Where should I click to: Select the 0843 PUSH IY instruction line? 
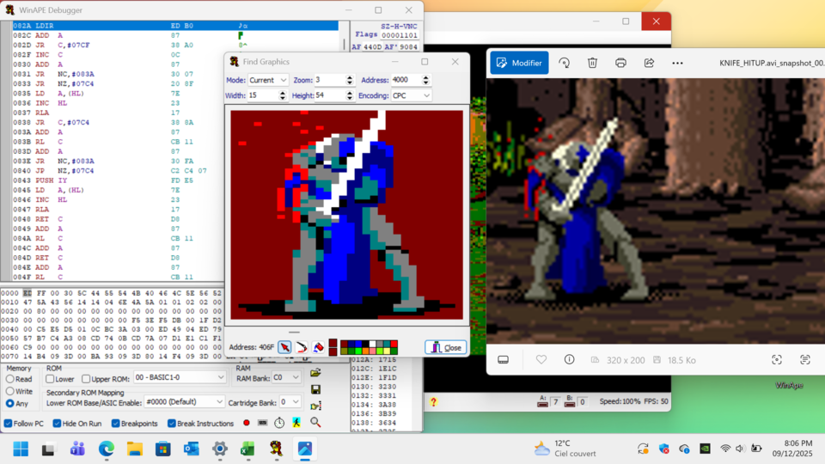(x=119, y=180)
